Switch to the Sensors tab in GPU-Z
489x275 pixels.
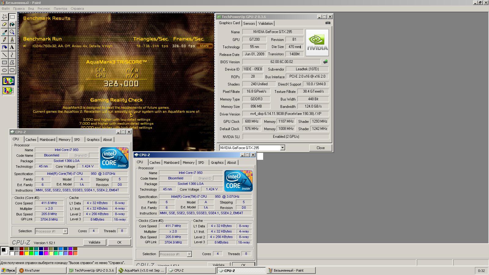click(249, 24)
